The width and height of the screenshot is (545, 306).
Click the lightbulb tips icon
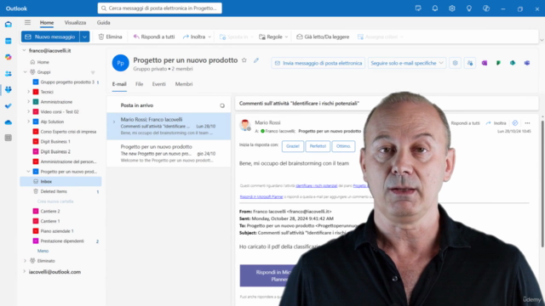pos(469,8)
